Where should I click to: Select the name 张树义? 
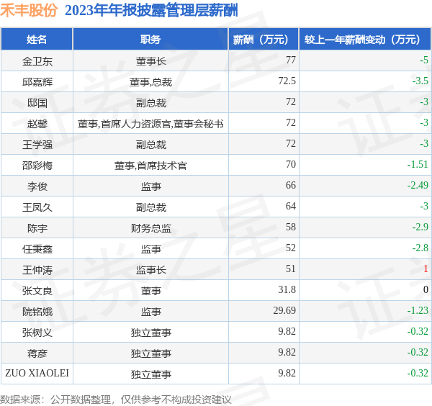37,333
